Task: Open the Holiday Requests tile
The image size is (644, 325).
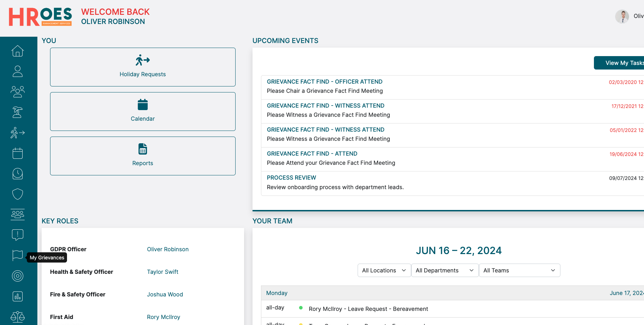Action: (142, 67)
